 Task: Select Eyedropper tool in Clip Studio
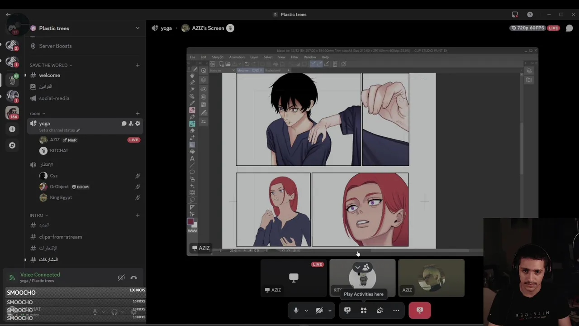pyautogui.click(x=192, y=103)
